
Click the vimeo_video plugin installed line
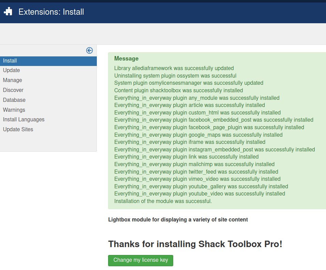click(x=197, y=179)
